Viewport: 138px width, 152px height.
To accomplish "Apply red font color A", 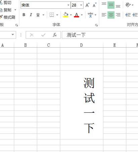I will click(76, 15).
